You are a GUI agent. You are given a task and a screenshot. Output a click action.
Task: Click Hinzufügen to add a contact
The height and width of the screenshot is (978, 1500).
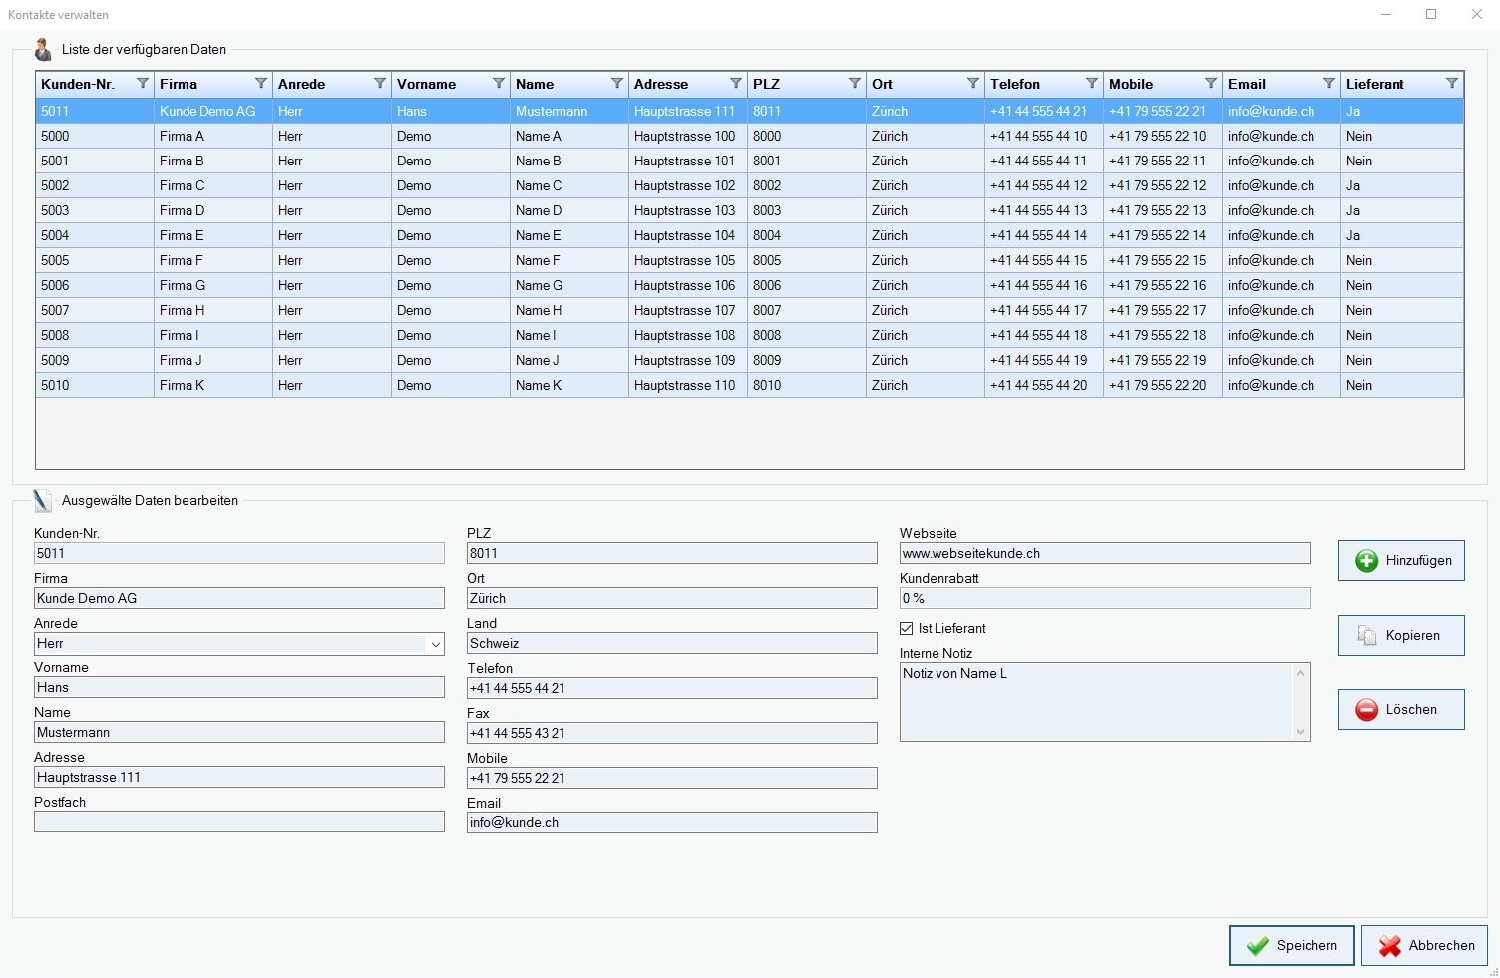click(x=1401, y=561)
